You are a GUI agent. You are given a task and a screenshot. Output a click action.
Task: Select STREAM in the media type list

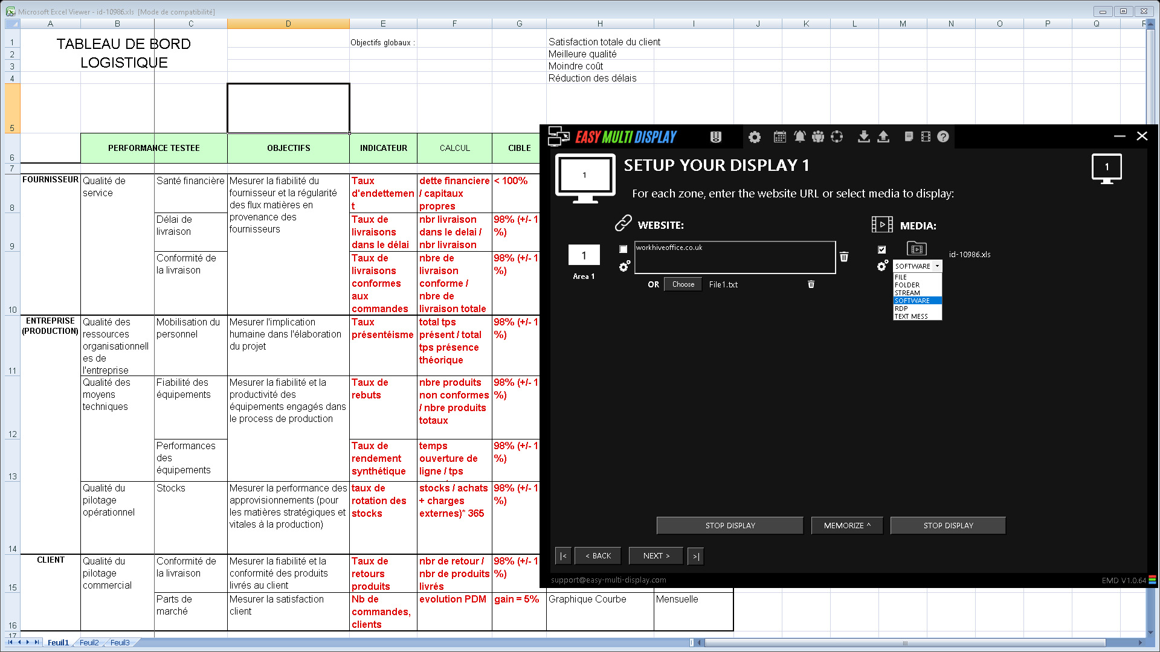907,293
